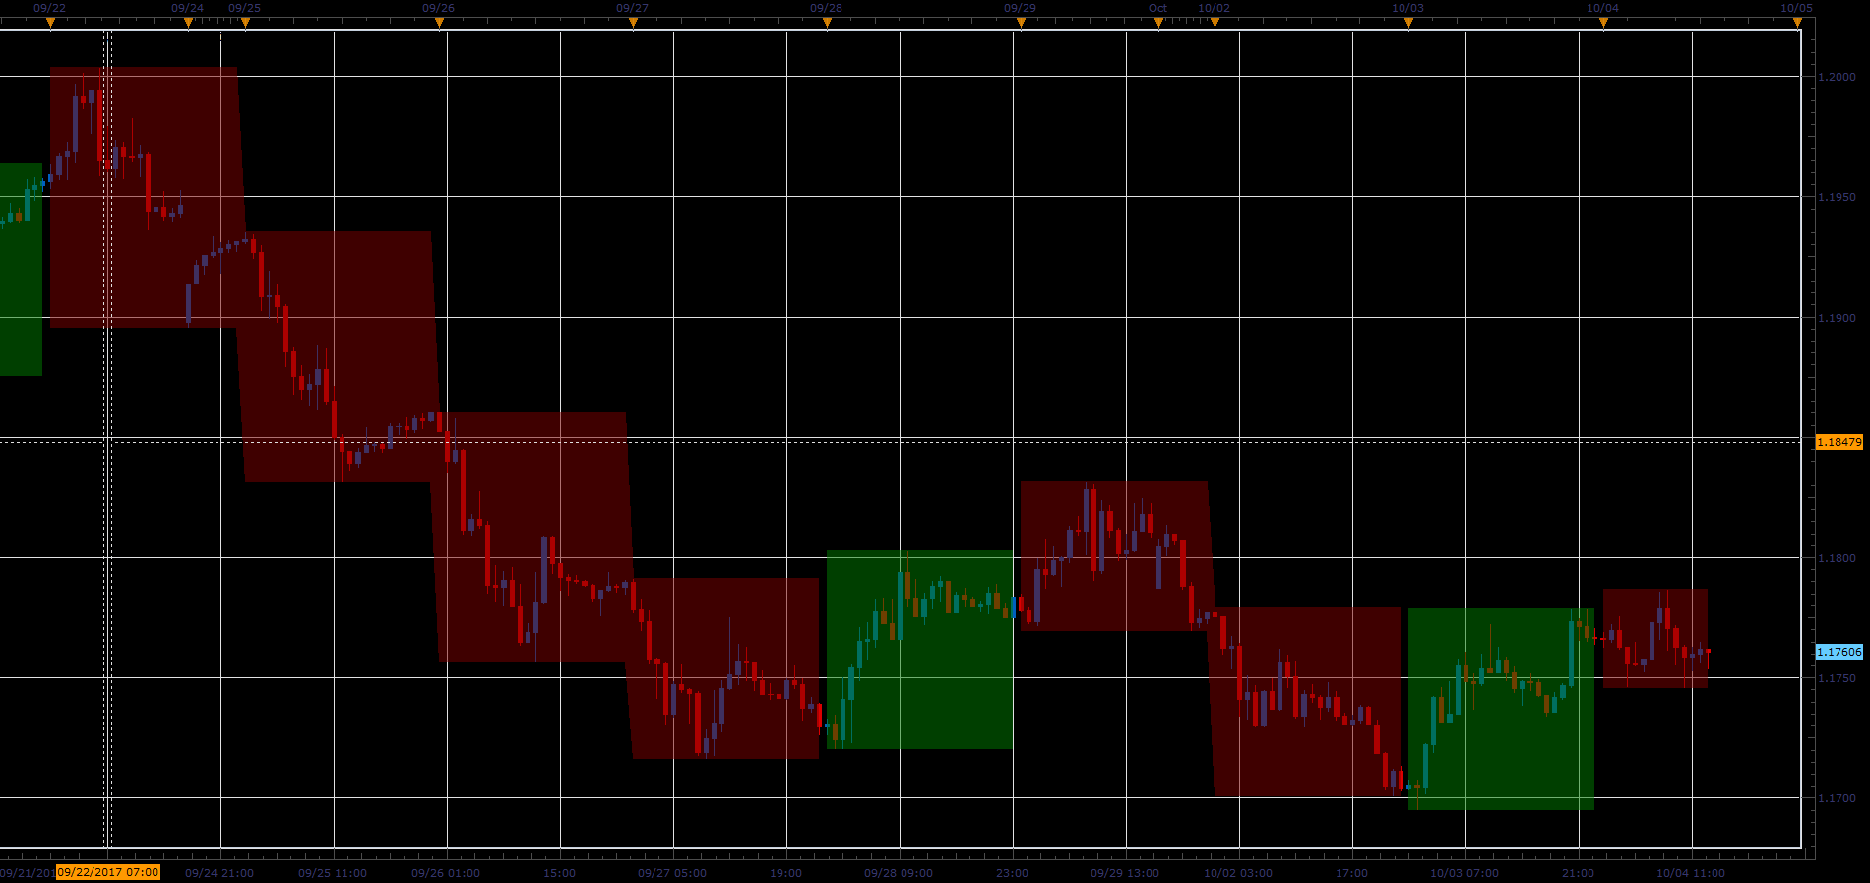The height and width of the screenshot is (883, 1870).
Task: Click the 09/22 date label on top axis
Action: (x=50, y=8)
